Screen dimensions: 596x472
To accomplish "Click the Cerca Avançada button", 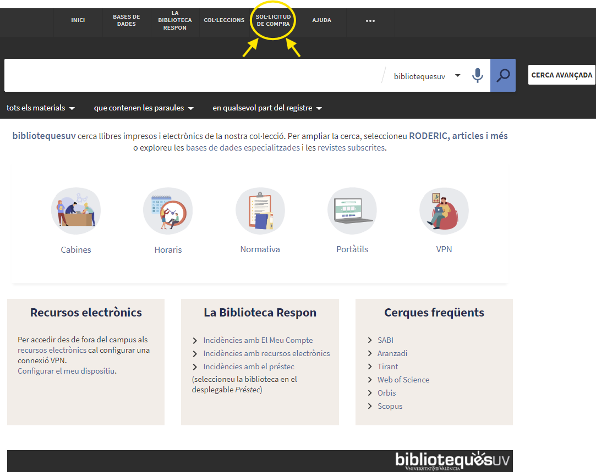I will click(561, 75).
